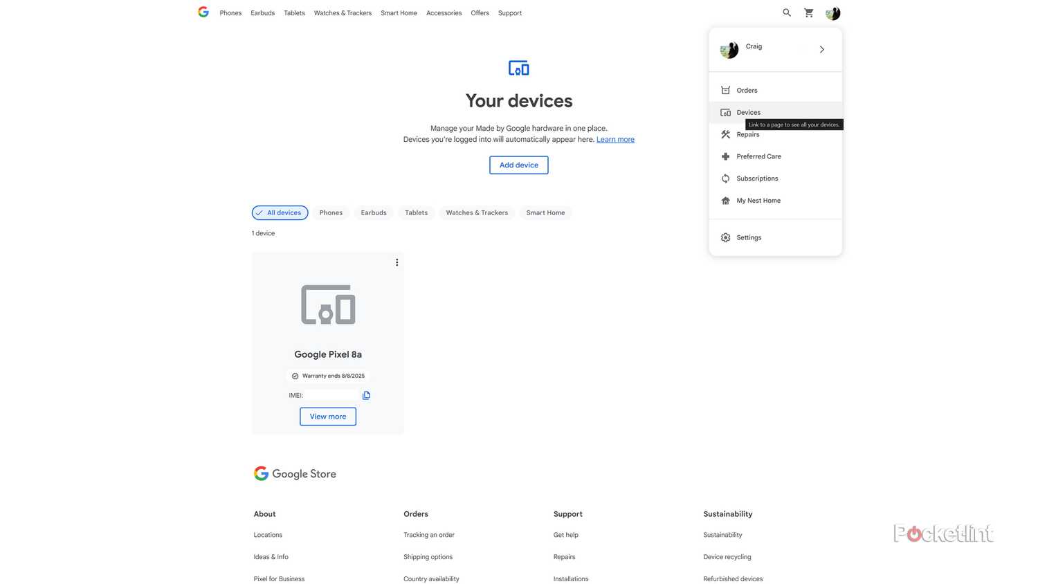Click the Pixel 8a device image
The height and width of the screenshot is (584, 1038).
[328, 304]
